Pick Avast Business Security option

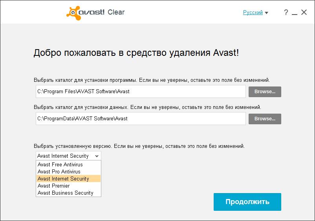pyautogui.click(x=68, y=193)
